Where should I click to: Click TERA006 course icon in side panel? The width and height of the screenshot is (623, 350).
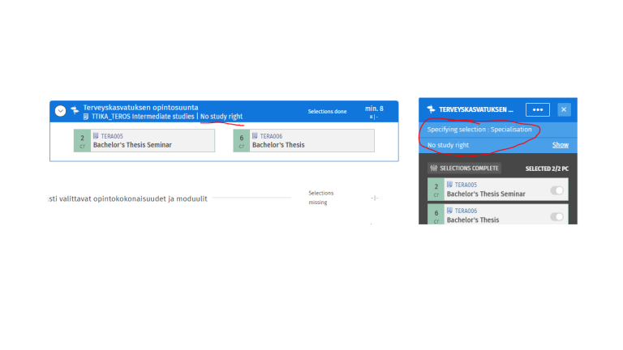tap(449, 211)
